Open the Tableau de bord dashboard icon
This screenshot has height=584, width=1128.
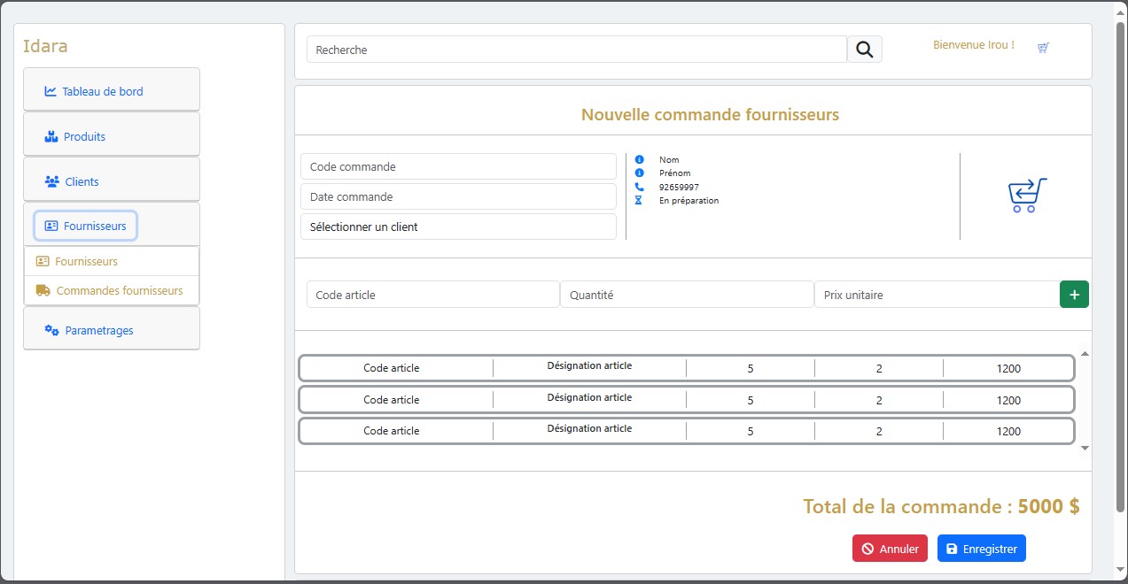[51, 90]
